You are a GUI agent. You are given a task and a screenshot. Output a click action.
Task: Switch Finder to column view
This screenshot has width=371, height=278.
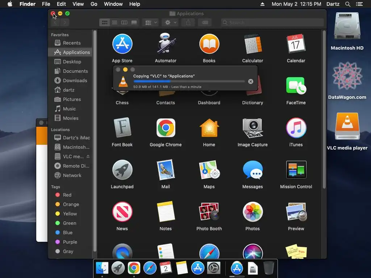pos(124,22)
